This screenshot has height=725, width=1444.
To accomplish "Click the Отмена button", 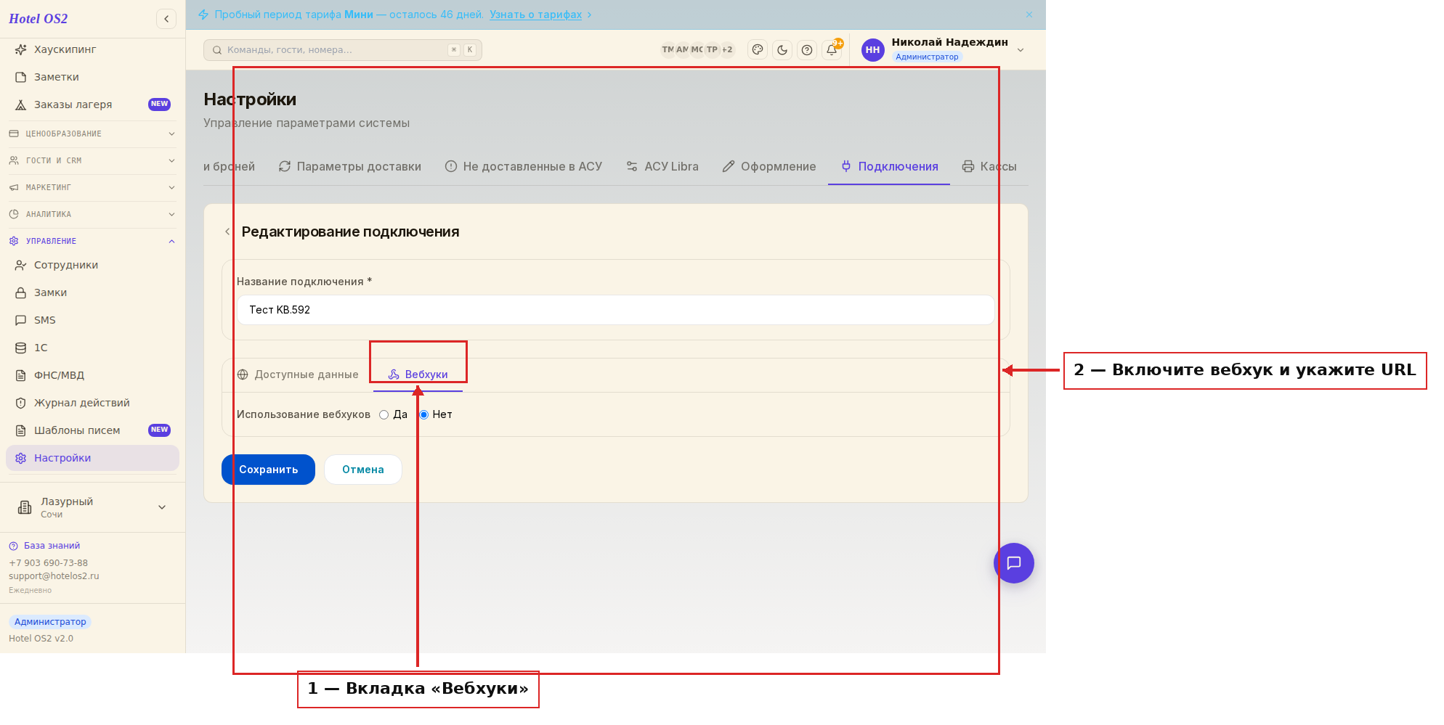I will click(363, 470).
